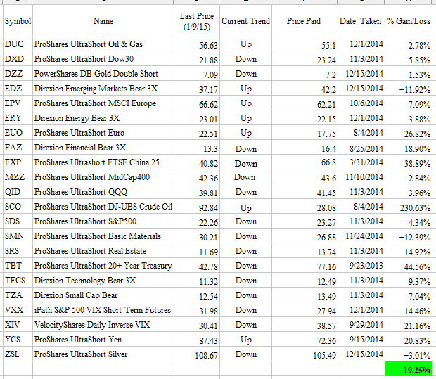This screenshot has height=379, width=436.
Task: Select the SDS symbol cell
Action: (x=18, y=221)
